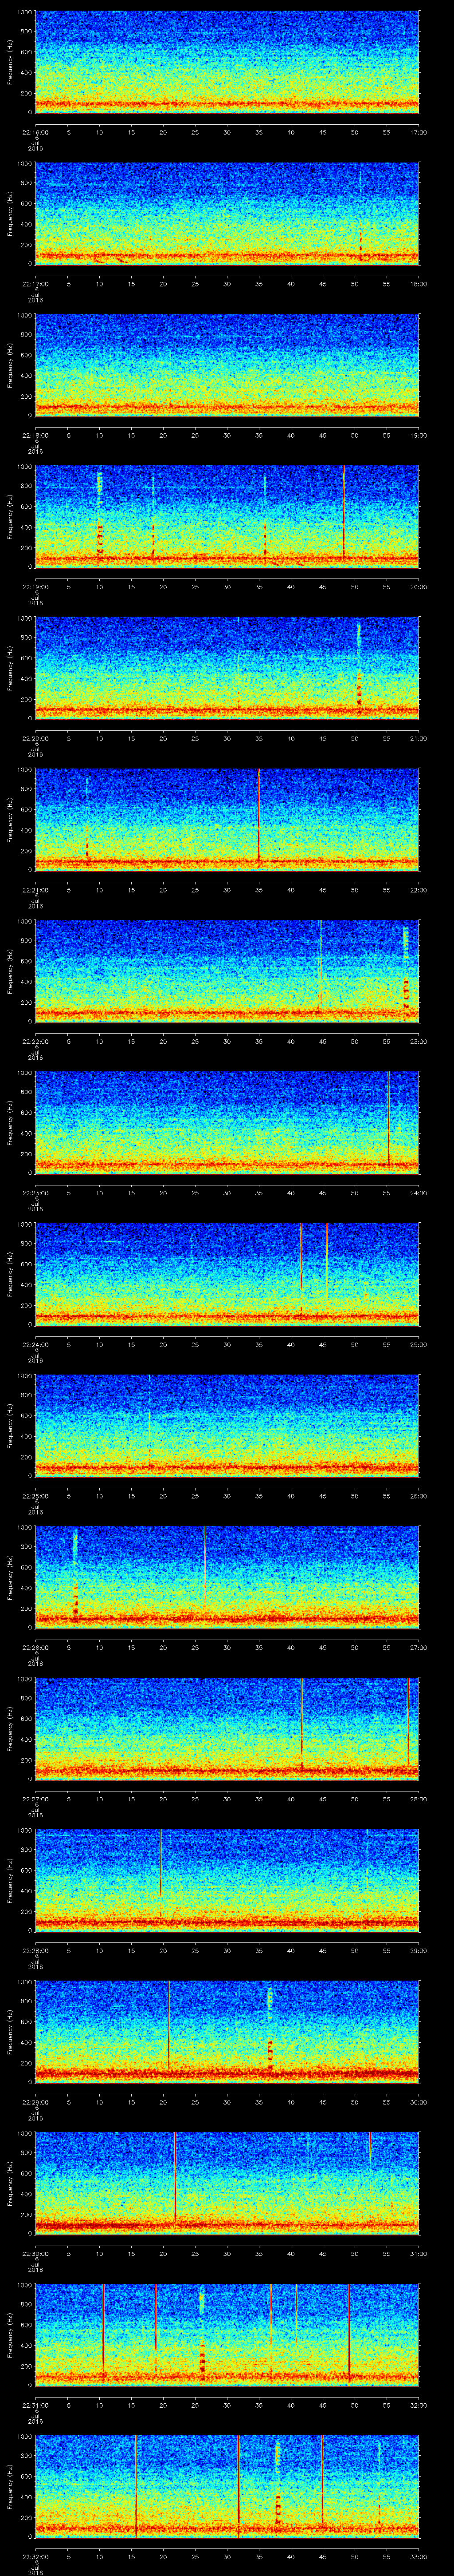The image size is (454, 2576).
Task: Select the spectrogram panel starting at 22:18:00
Action: point(227,364)
